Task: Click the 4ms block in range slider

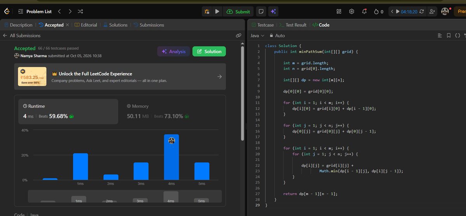Action: pyautogui.click(x=171, y=197)
